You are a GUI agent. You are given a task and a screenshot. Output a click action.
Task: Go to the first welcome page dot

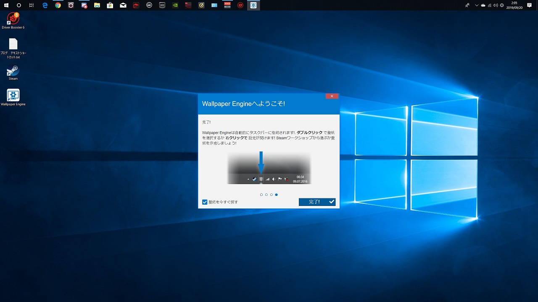tap(261, 195)
